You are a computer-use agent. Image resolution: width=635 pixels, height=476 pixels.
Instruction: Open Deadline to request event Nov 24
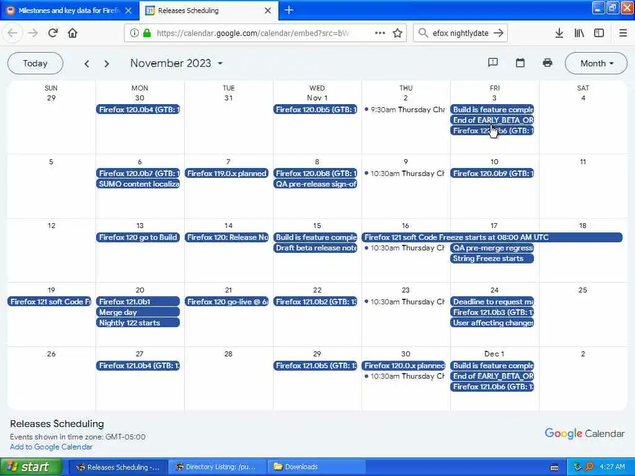pyautogui.click(x=492, y=302)
